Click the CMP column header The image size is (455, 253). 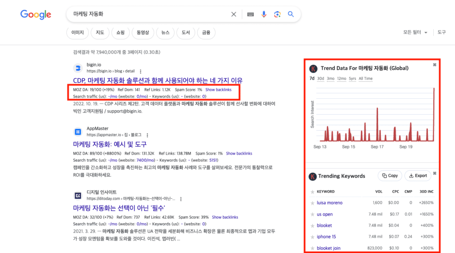[x=408, y=192]
